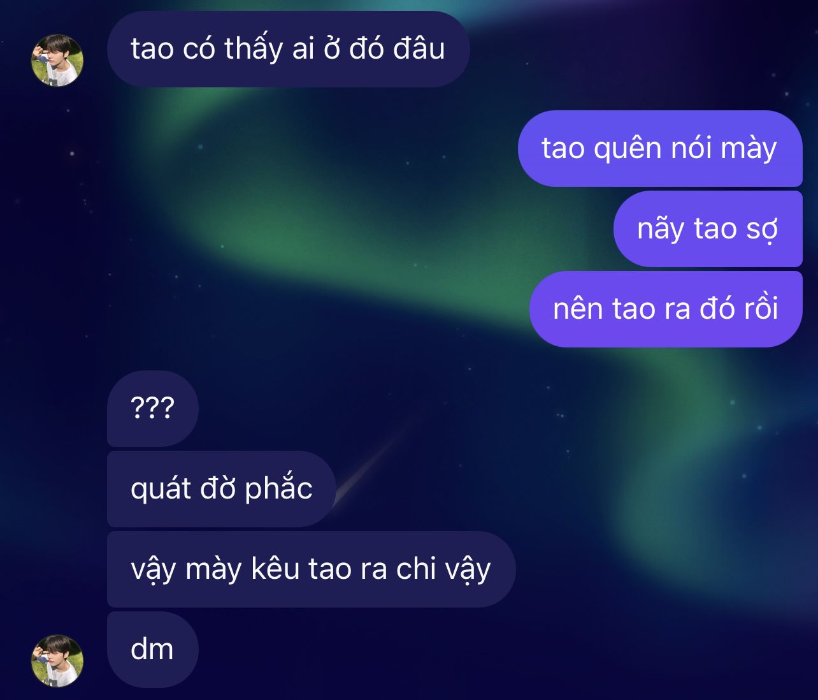Tap the profile picture next to 'dm'
Viewport: 818px width, 700px height.
click(57, 660)
